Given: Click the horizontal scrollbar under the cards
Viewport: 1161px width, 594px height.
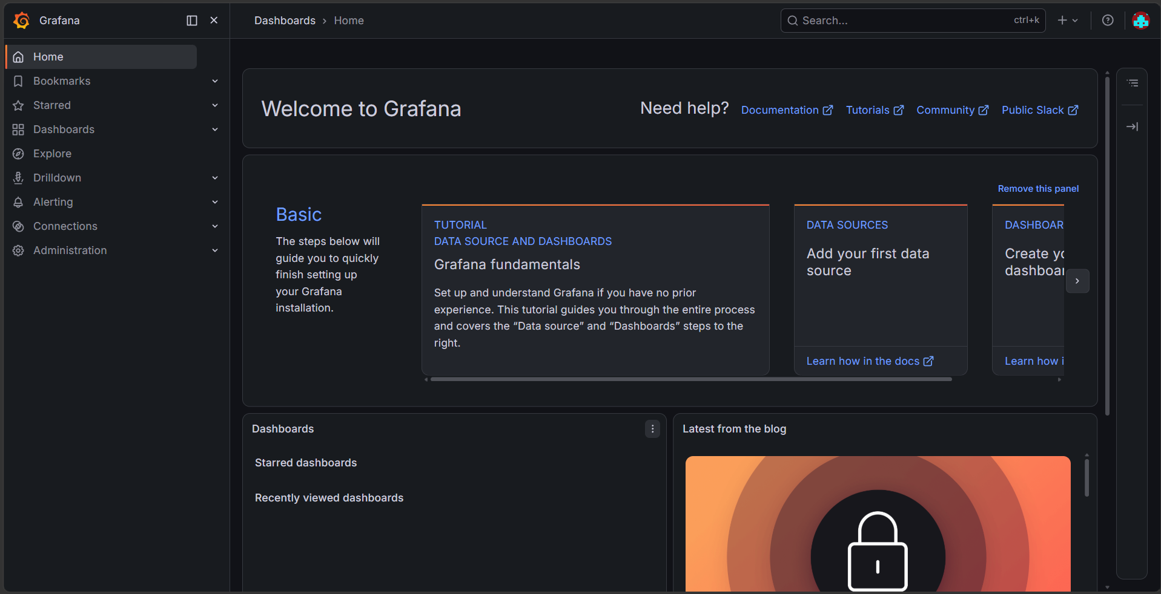Looking at the screenshot, I should click(x=691, y=379).
